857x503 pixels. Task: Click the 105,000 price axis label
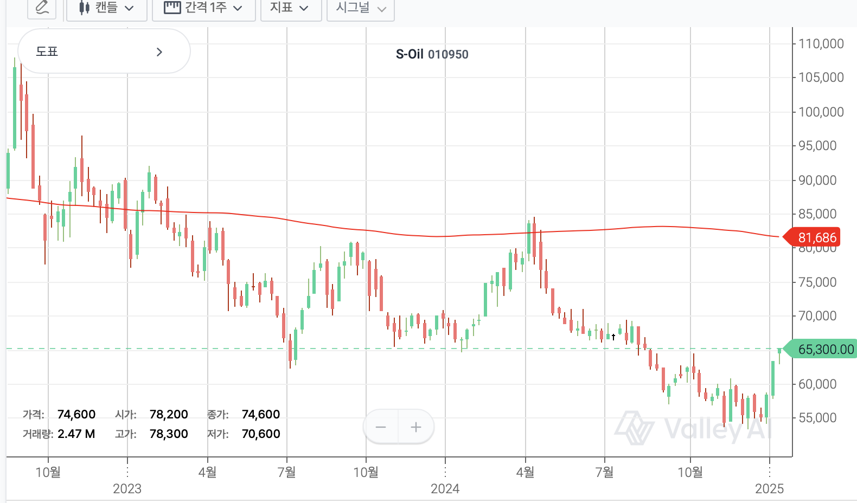click(x=821, y=78)
